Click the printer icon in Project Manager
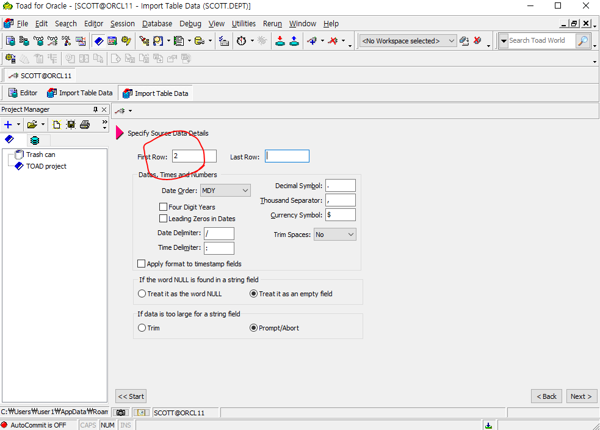The height and width of the screenshot is (430, 600). (x=85, y=125)
